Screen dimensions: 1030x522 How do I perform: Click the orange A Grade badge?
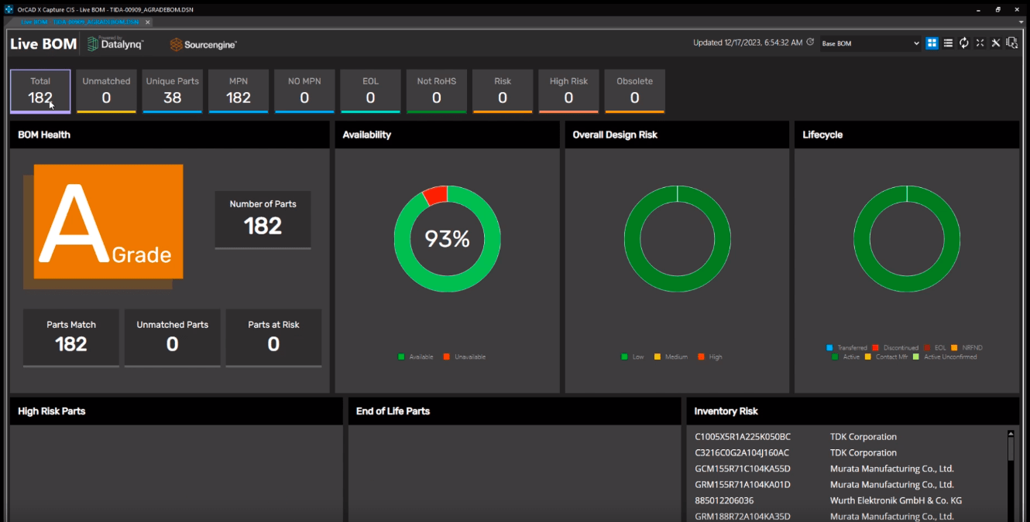(108, 222)
